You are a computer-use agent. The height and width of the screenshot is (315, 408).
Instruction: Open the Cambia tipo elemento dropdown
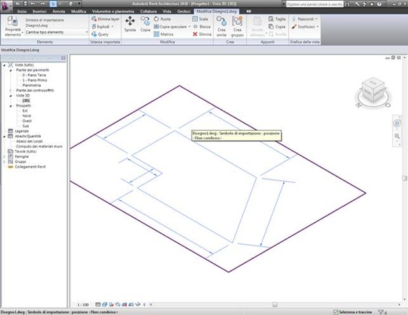click(x=57, y=32)
